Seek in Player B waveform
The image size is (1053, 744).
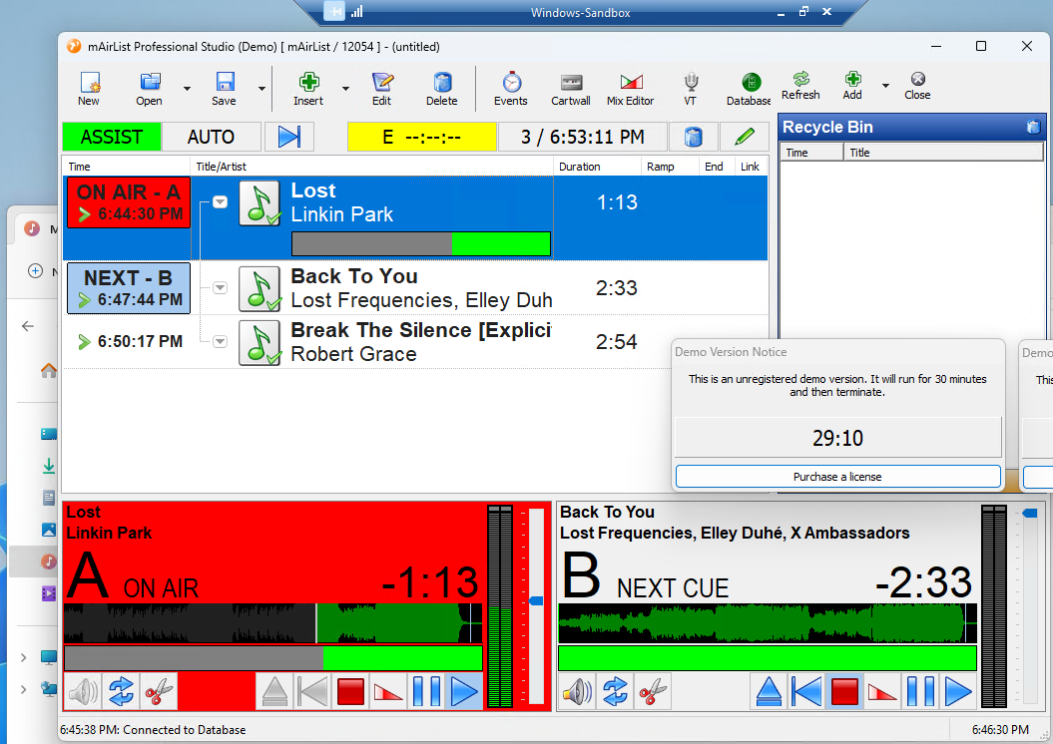click(x=768, y=623)
